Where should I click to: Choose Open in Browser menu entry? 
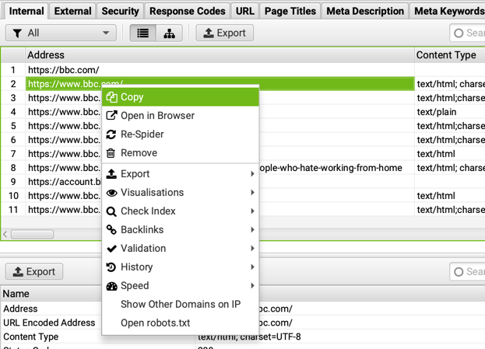coord(181,116)
